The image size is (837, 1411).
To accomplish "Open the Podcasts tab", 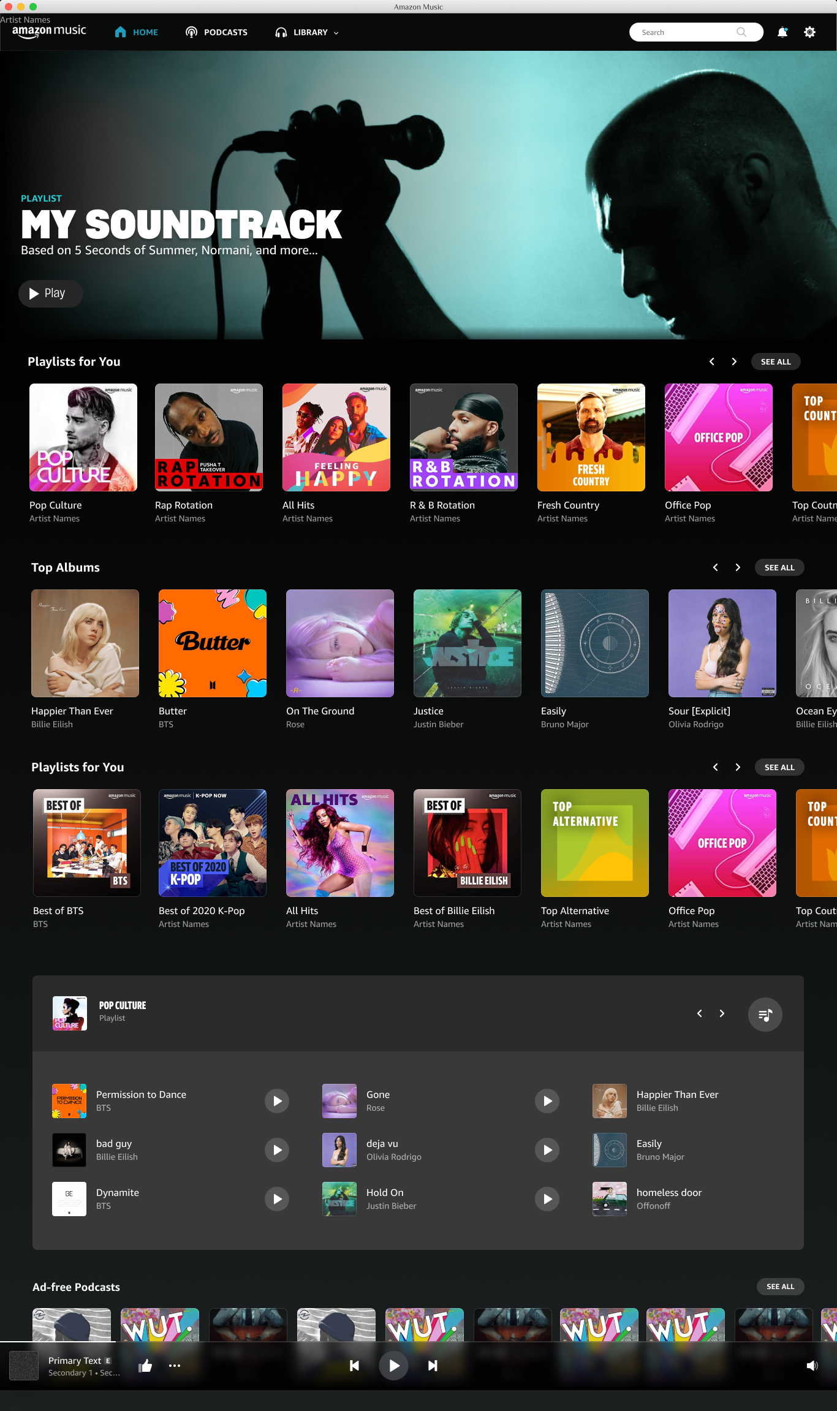I will tap(216, 32).
